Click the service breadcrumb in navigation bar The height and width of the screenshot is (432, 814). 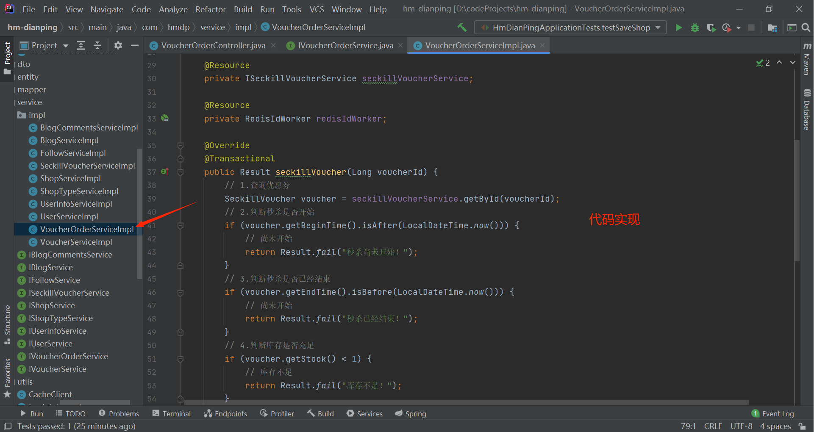(212, 27)
